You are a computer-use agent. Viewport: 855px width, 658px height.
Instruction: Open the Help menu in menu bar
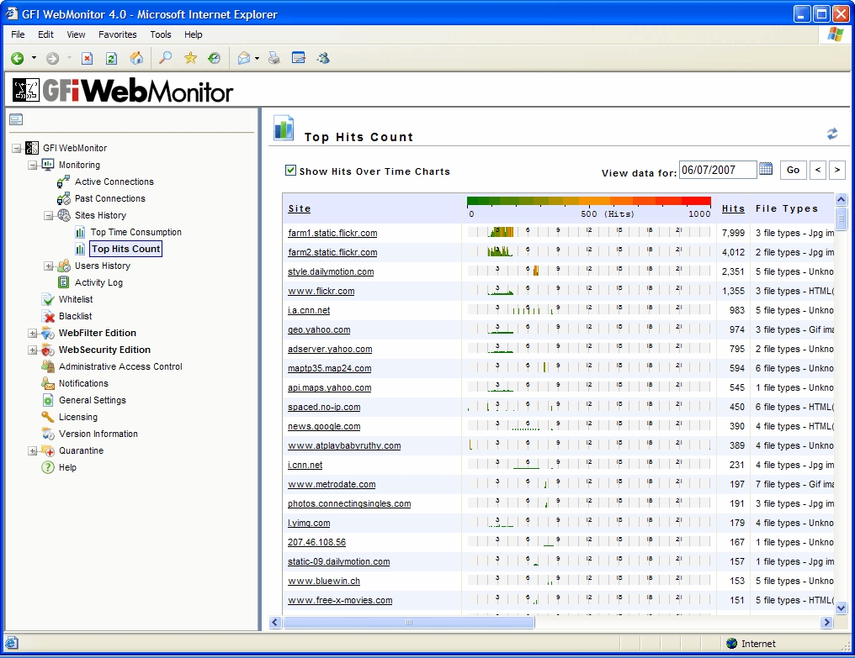[x=193, y=34]
